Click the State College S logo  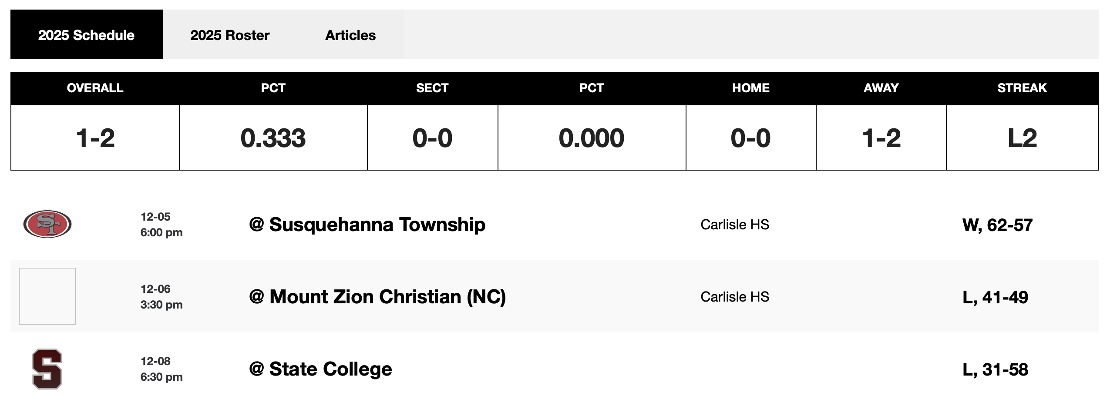point(47,369)
